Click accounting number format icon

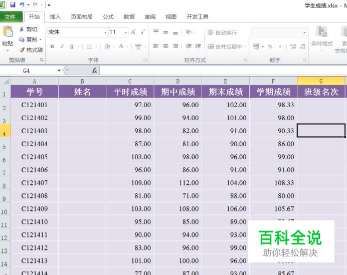(256, 47)
